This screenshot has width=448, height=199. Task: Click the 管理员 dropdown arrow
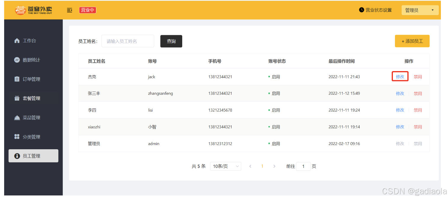[433, 10]
